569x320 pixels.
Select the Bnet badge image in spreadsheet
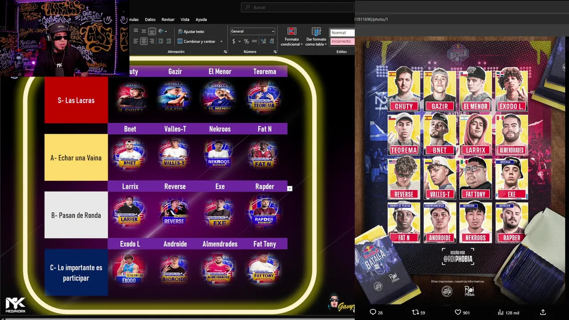(129, 154)
